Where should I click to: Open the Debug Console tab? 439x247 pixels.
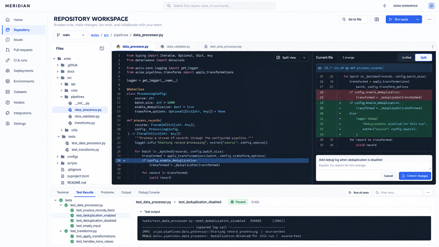coord(149,193)
